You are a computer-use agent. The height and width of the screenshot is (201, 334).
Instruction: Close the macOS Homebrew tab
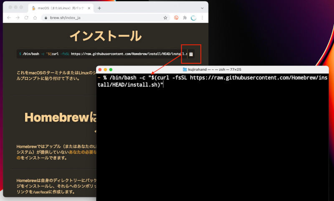pos(89,8)
